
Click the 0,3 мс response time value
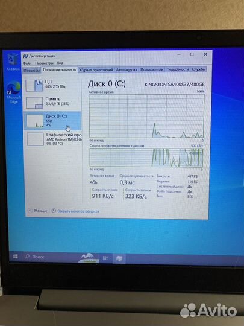pyautogui.click(x=127, y=182)
